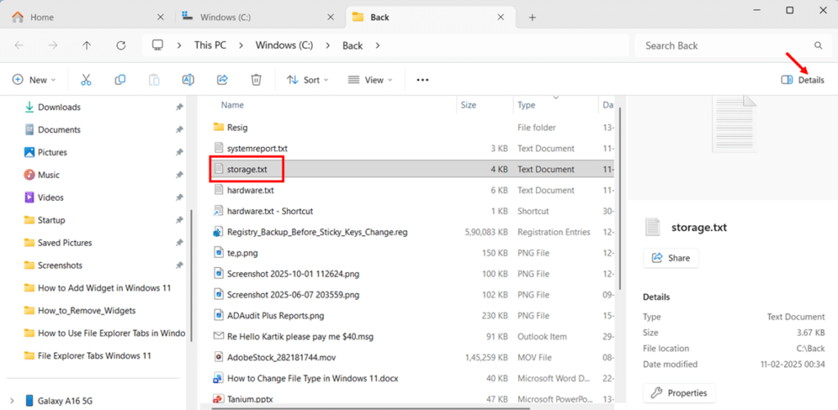Switch to the Home tab

click(88, 17)
